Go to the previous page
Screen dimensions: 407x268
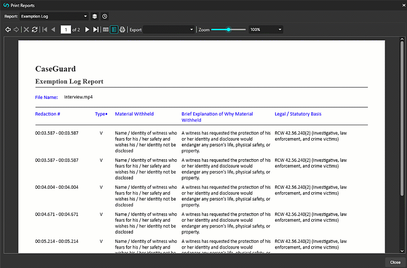coord(53,29)
